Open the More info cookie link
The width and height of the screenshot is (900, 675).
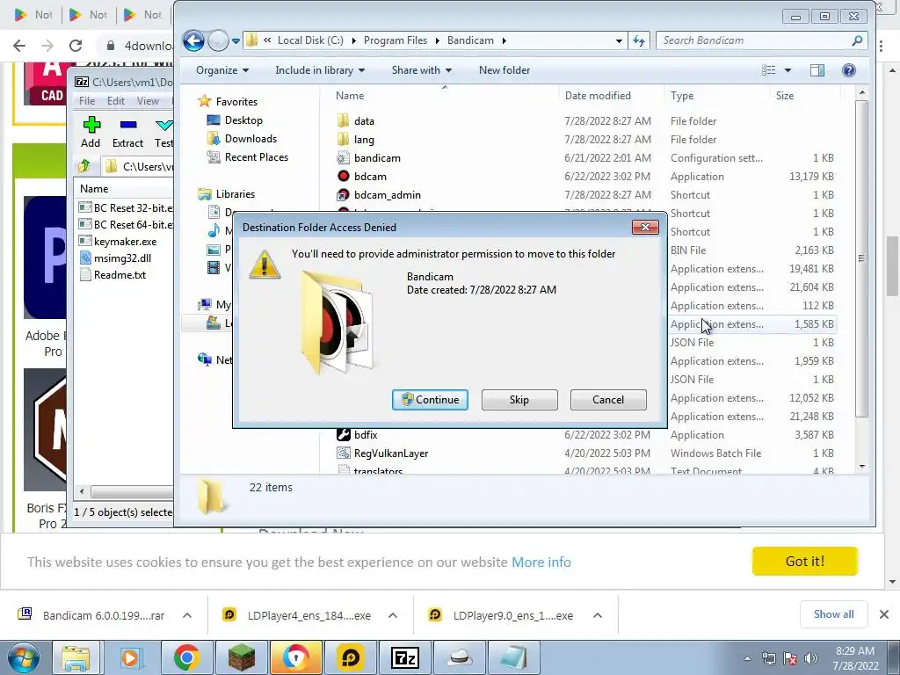pyautogui.click(x=541, y=562)
